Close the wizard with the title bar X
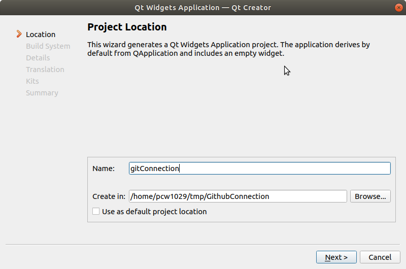 [x=399, y=8]
